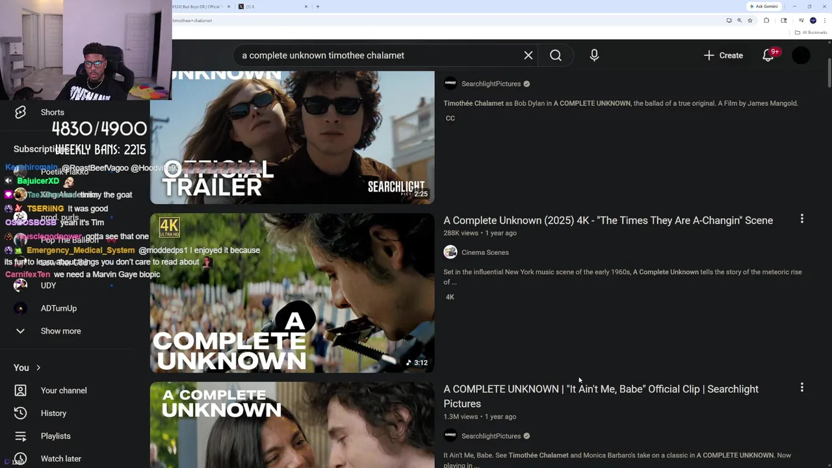This screenshot has width=832, height=468.
Task: Open a new browser tab
Action: coord(318,6)
